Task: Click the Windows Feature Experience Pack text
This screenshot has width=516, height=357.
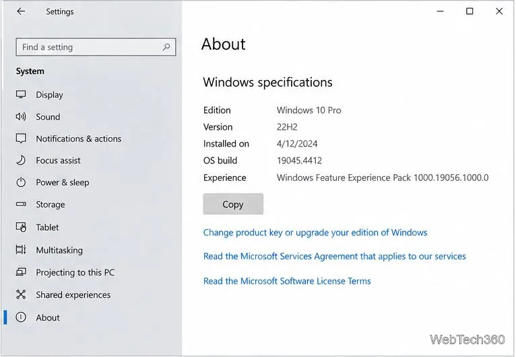Action: [383, 177]
